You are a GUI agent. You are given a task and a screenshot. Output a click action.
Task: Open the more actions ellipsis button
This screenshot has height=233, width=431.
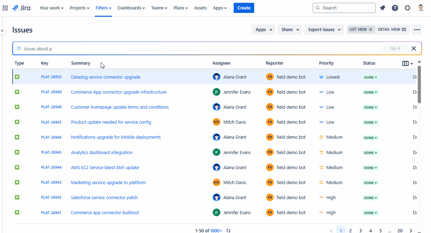(x=417, y=30)
